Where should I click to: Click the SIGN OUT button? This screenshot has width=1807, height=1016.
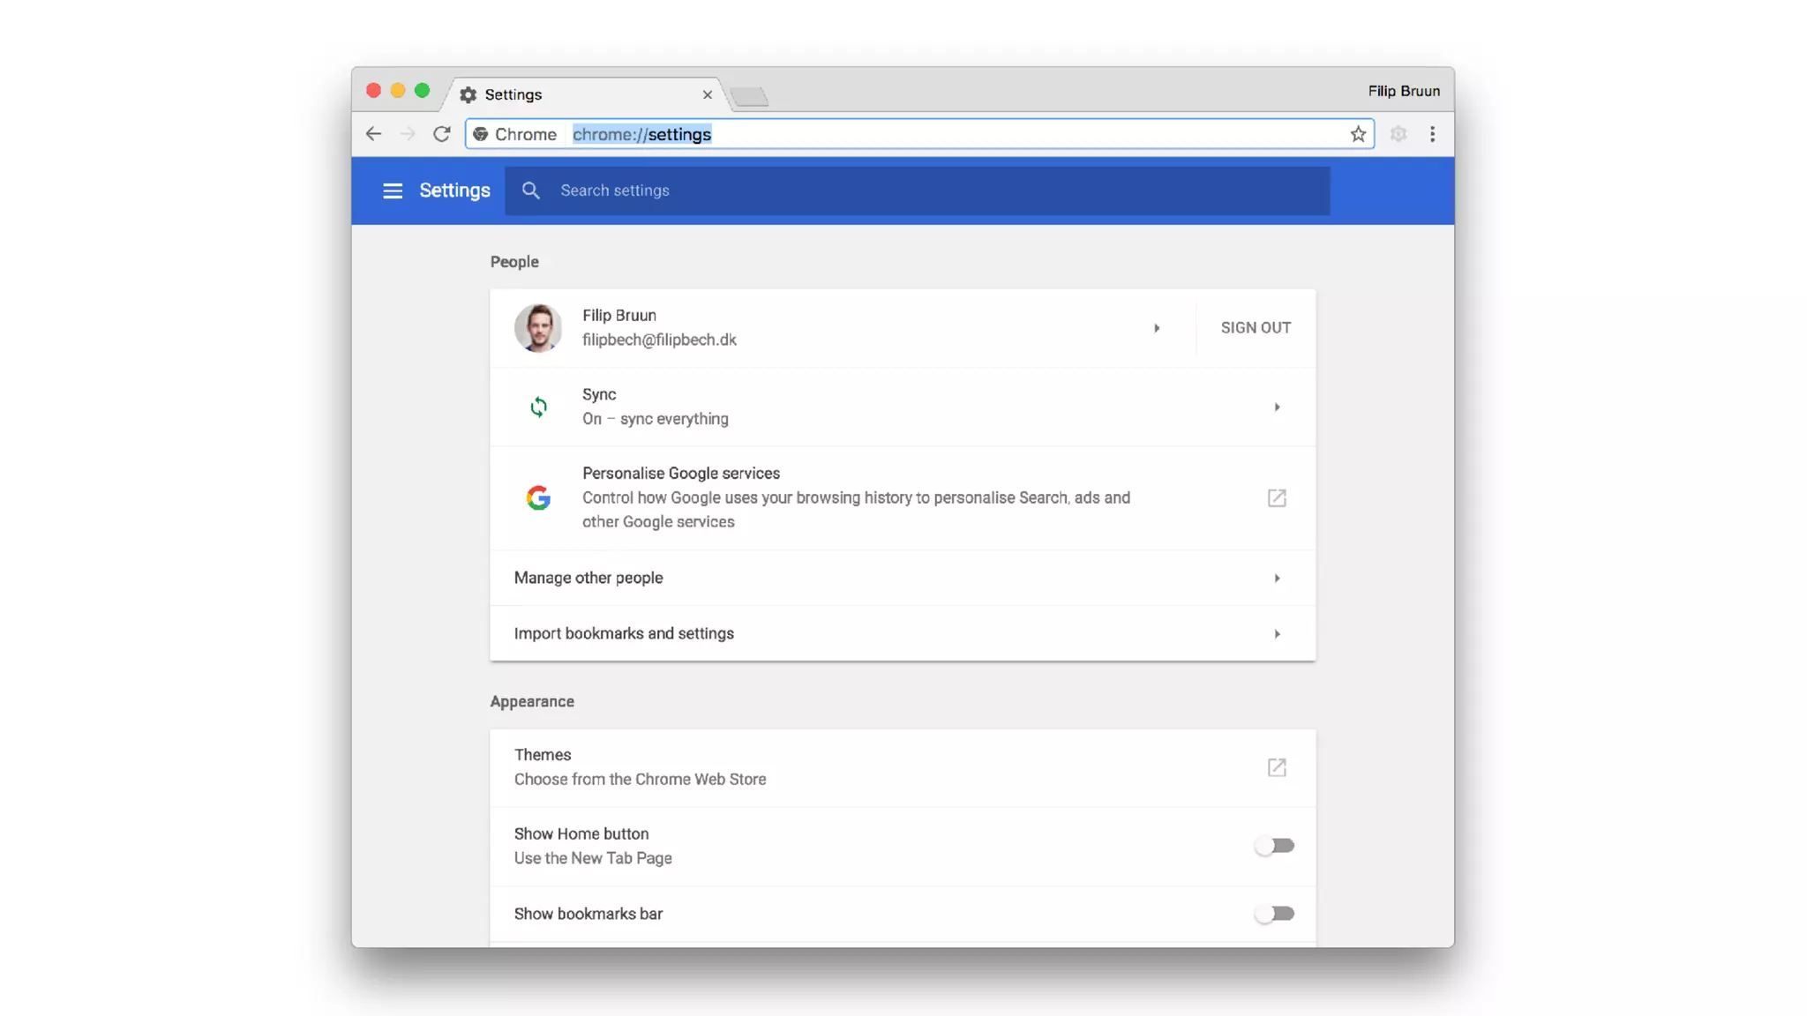(1255, 328)
